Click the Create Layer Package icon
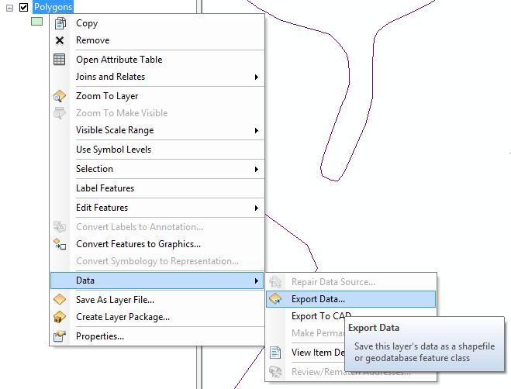The image size is (511, 389). pos(60,317)
